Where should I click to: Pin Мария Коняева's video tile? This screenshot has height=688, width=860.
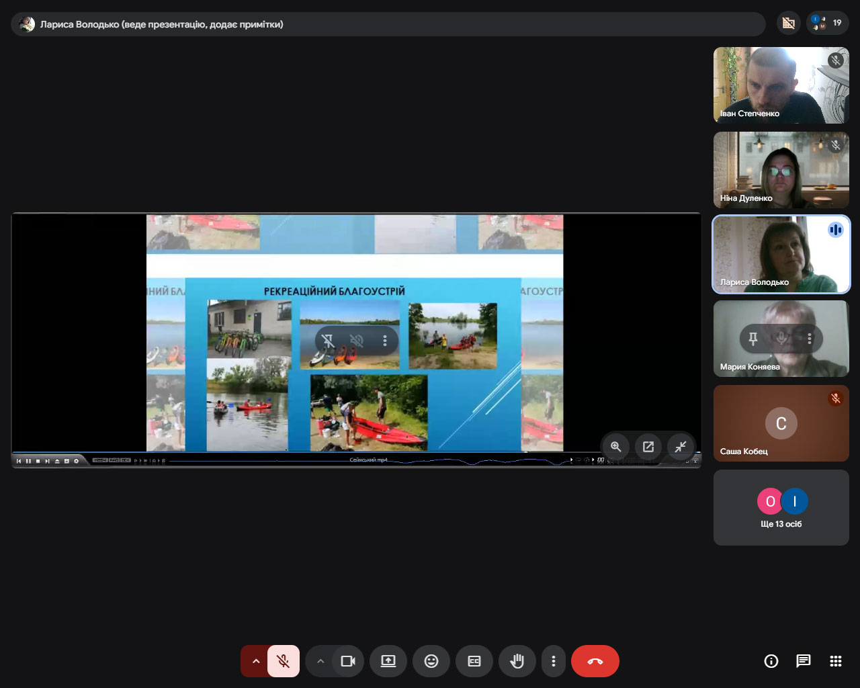coord(753,339)
